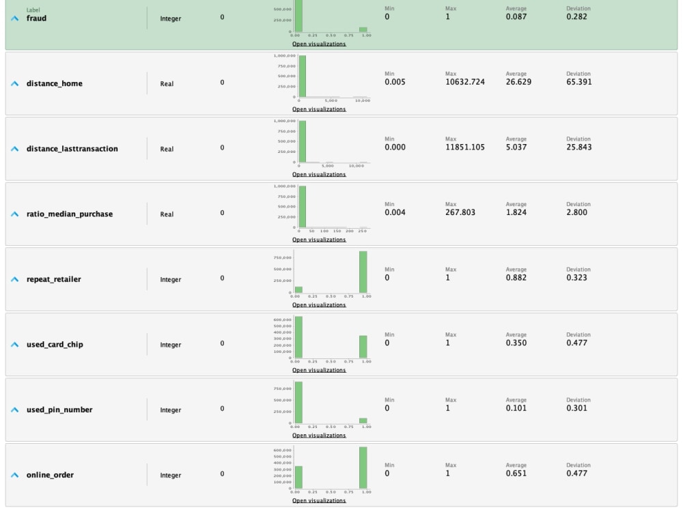Select the distance_home attribute name
The image size is (683, 512).
[x=55, y=83]
